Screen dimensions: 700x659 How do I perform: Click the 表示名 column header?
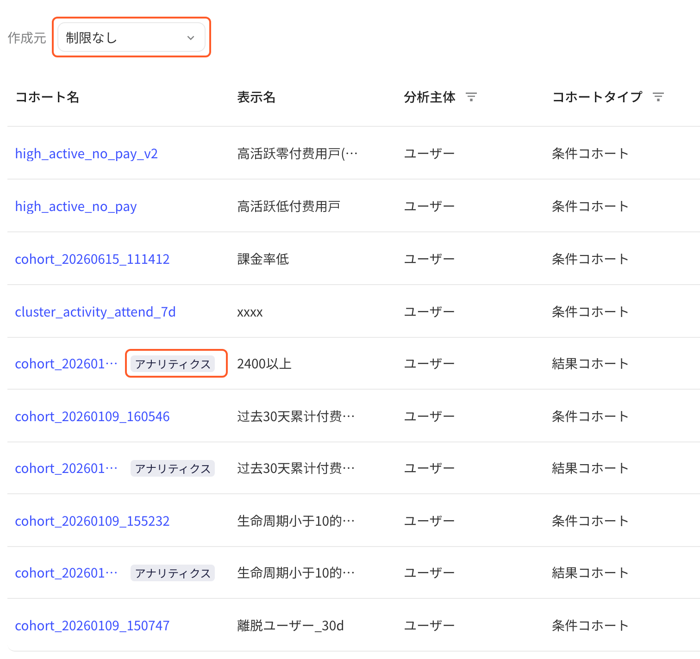pos(256,97)
